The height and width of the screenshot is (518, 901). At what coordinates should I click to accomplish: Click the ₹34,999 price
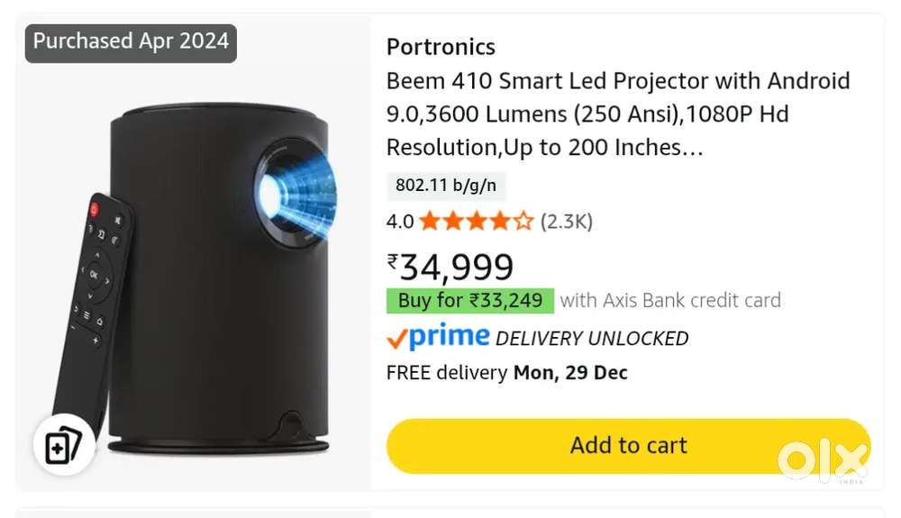[456, 267]
